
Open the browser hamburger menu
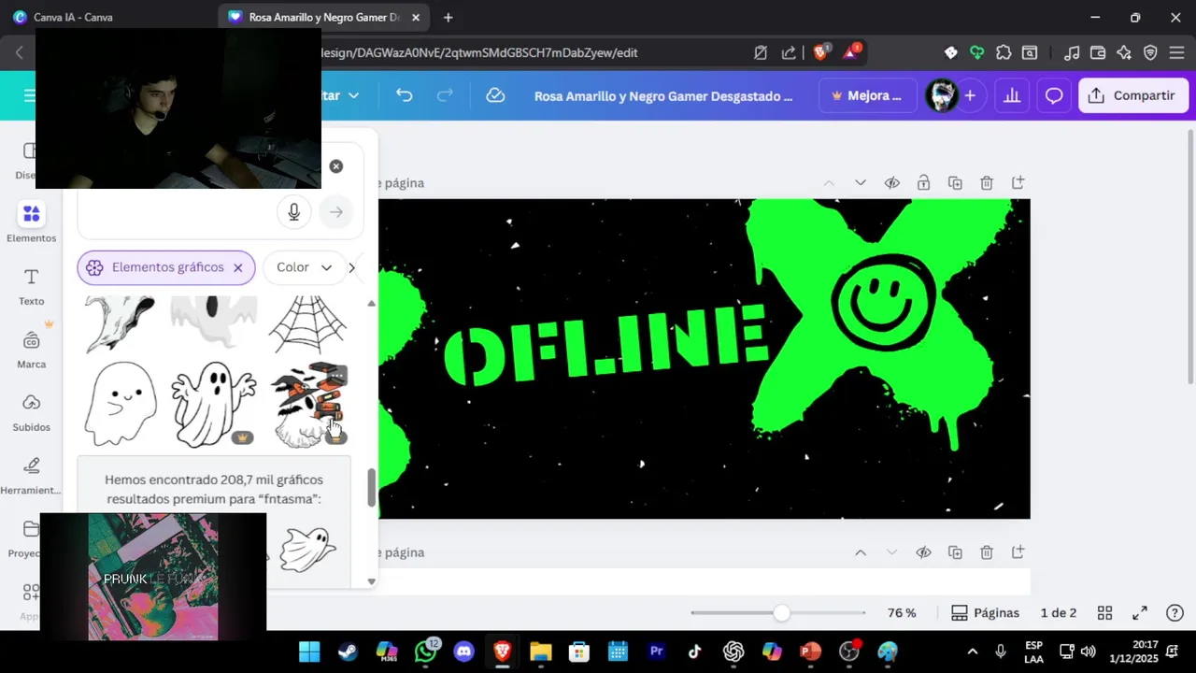coord(1176,52)
